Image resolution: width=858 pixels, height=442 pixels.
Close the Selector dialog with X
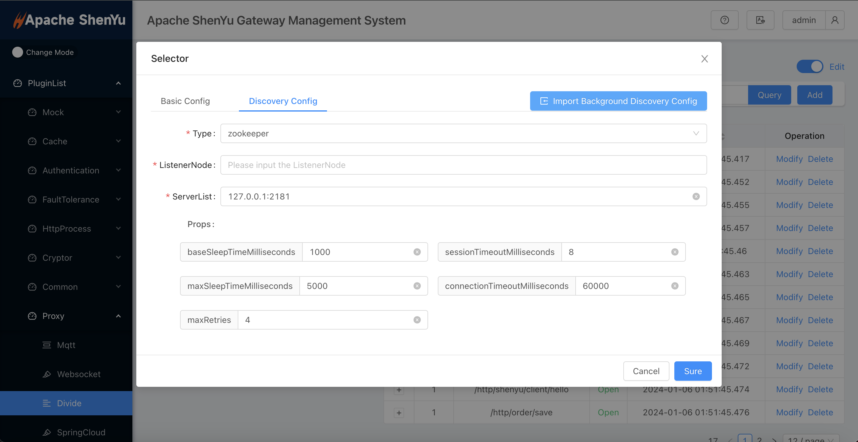coord(704,59)
